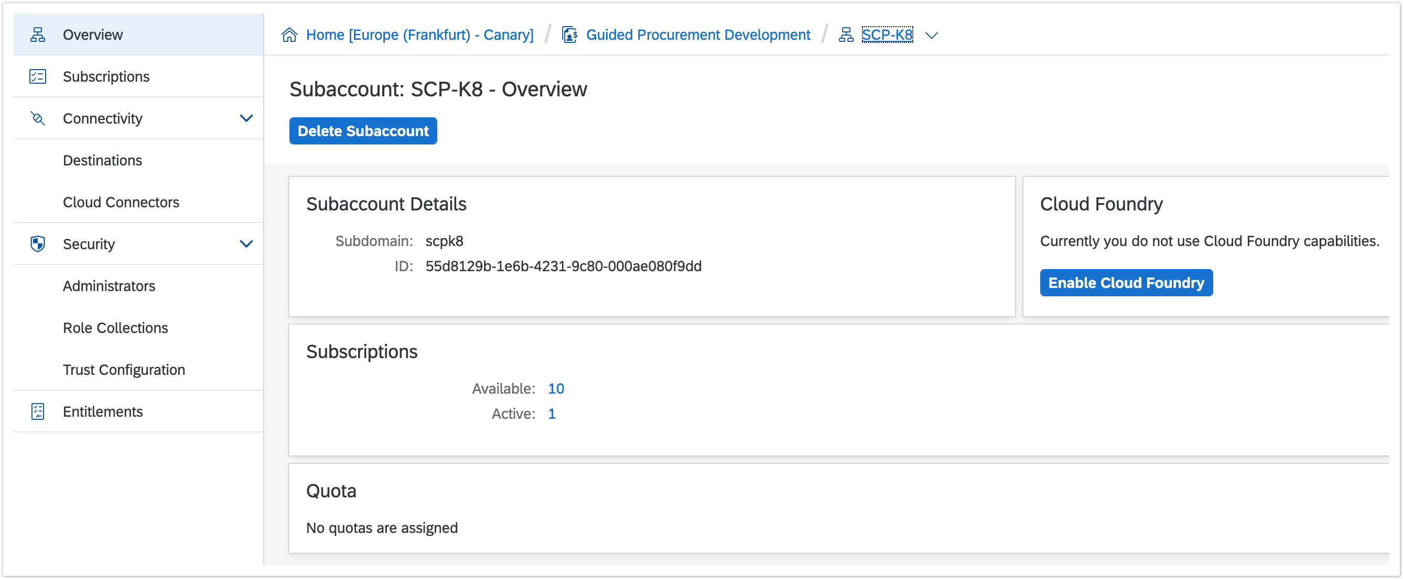The image size is (1403, 579).
Task: Click Enable Cloud Foundry button
Action: coord(1126,283)
